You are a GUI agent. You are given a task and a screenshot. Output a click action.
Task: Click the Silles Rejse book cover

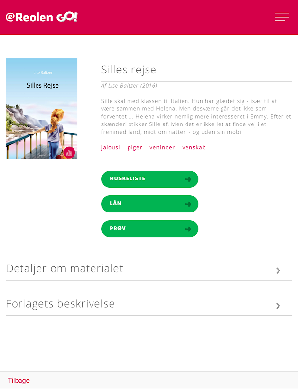pyautogui.click(x=41, y=108)
